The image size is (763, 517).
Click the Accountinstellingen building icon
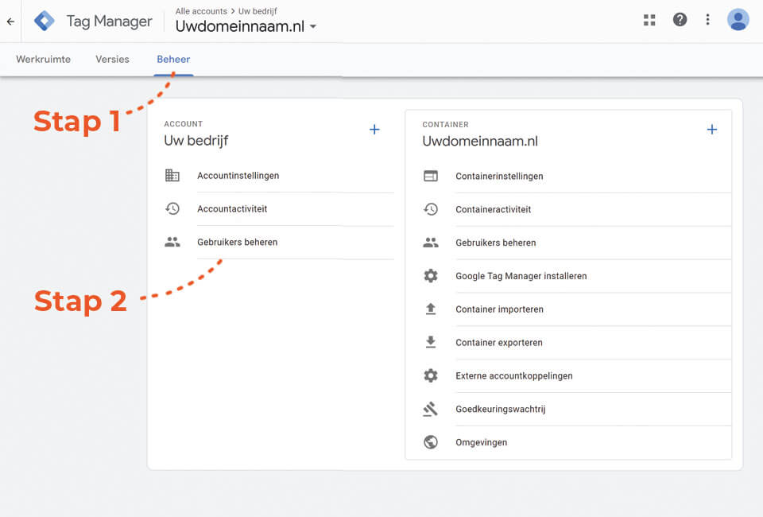[172, 175]
